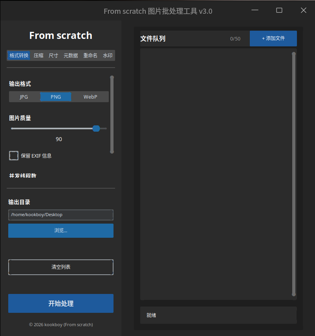Click the 0/50 file counter
The height and width of the screenshot is (336, 315).
pyautogui.click(x=235, y=39)
